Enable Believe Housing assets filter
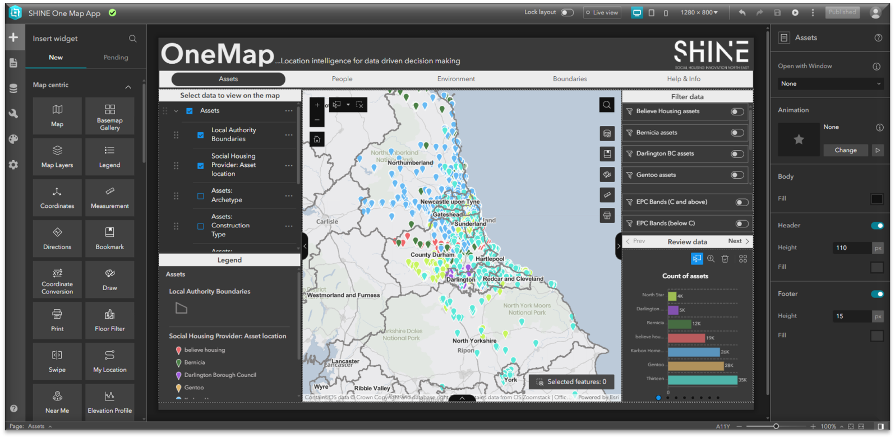The image size is (895, 438). pos(737,111)
